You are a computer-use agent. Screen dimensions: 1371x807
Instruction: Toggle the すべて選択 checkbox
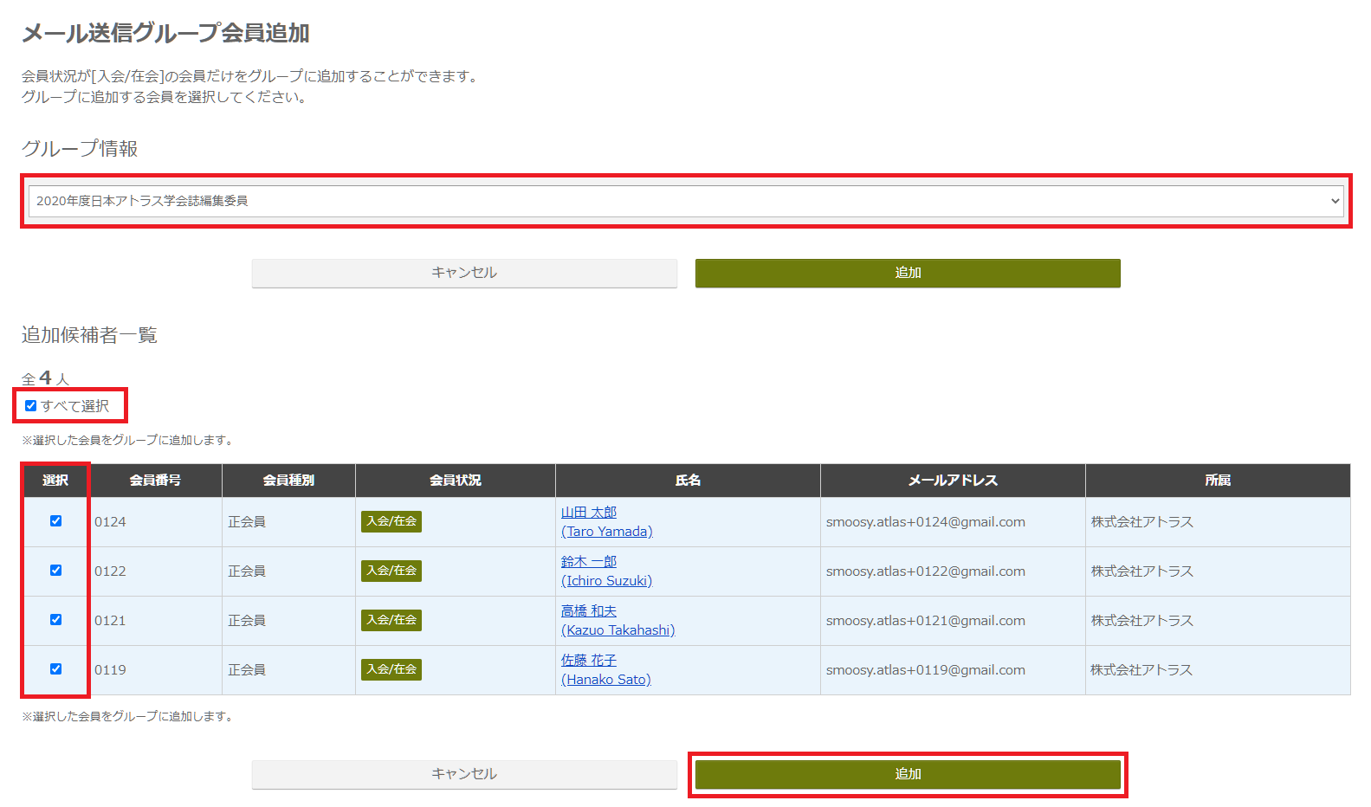[x=31, y=406]
